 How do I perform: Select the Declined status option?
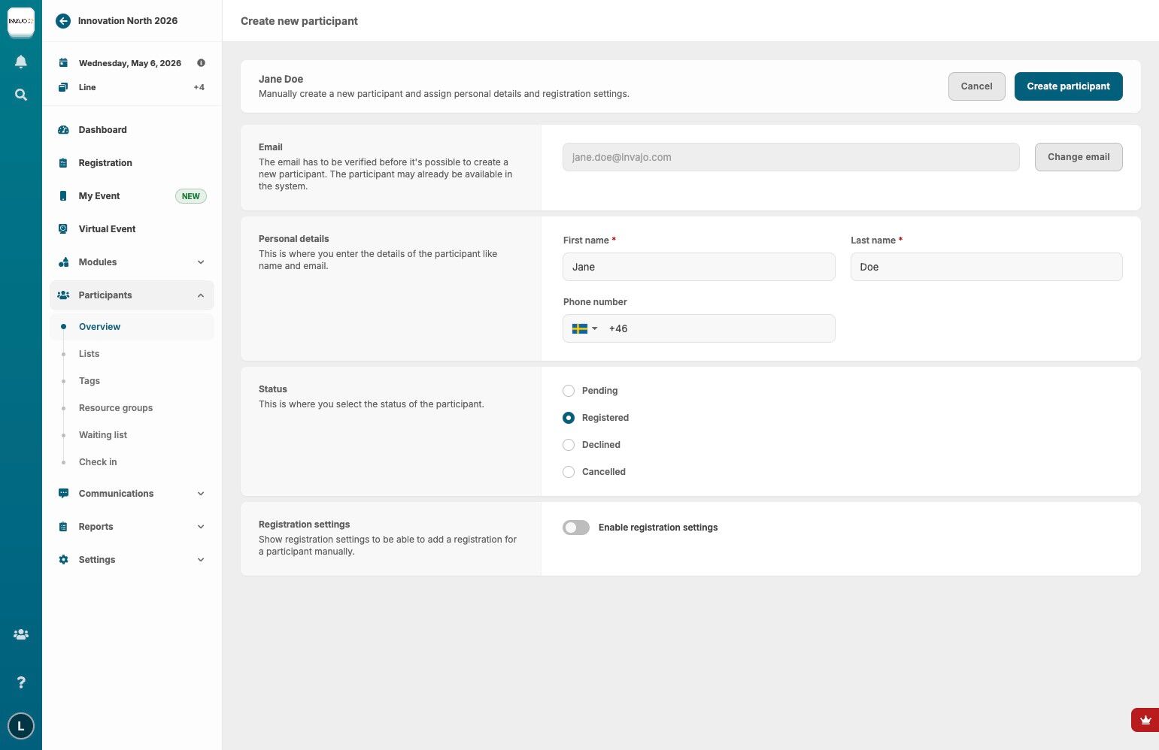pyautogui.click(x=569, y=445)
